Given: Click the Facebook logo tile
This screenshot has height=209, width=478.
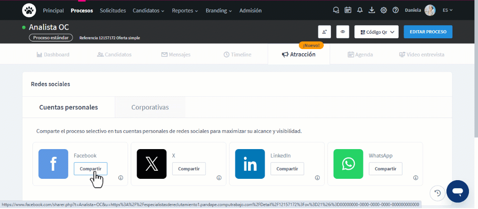Looking at the screenshot, I should [x=53, y=164].
